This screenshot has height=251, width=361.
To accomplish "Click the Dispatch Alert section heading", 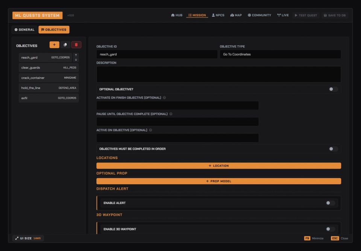I will click(112, 189).
